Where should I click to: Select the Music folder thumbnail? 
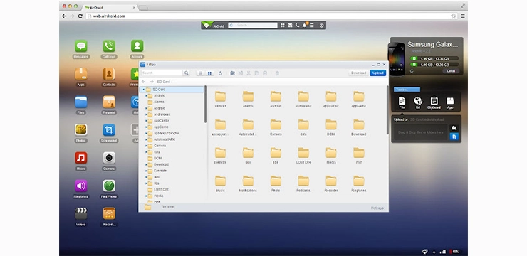click(x=221, y=184)
